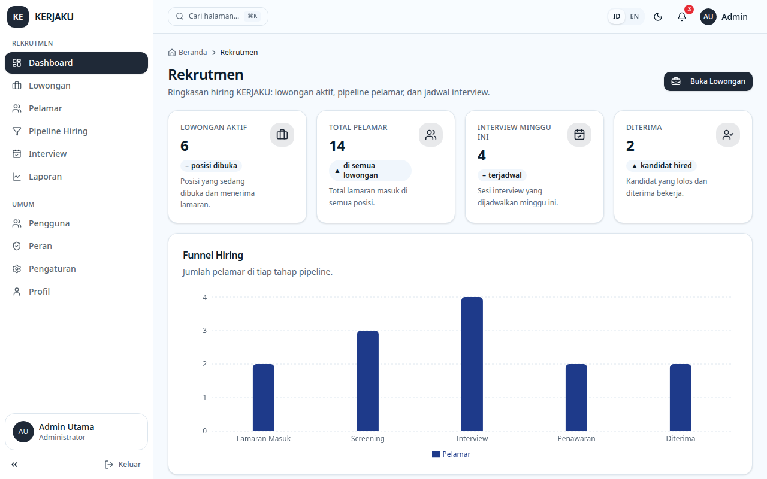Click the Admin Utama profile card
Viewport: 767px width, 479px height.
coord(76,432)
